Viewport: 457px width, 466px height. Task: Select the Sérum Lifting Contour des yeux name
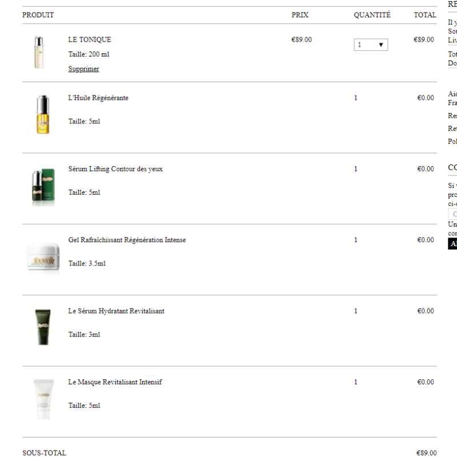coord(115,169)
